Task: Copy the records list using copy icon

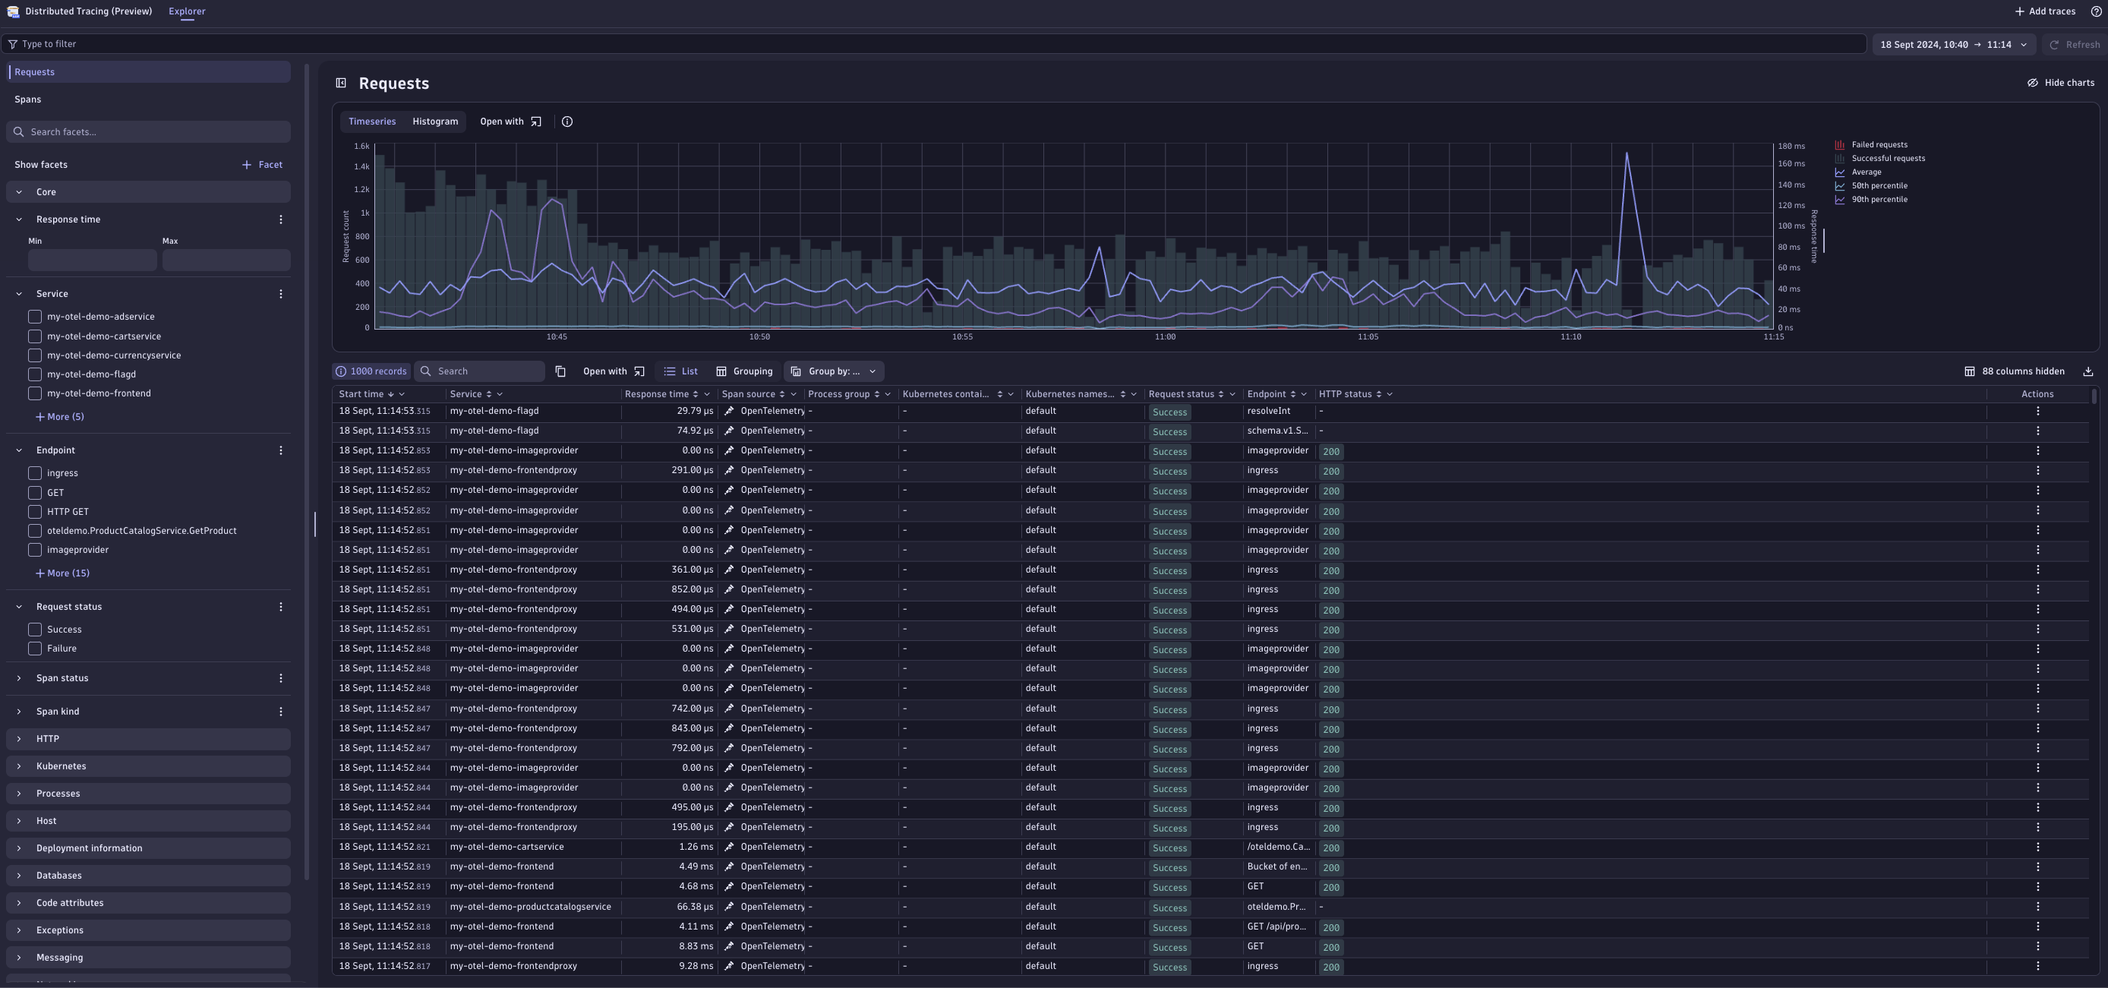Action: coord(560,371)
